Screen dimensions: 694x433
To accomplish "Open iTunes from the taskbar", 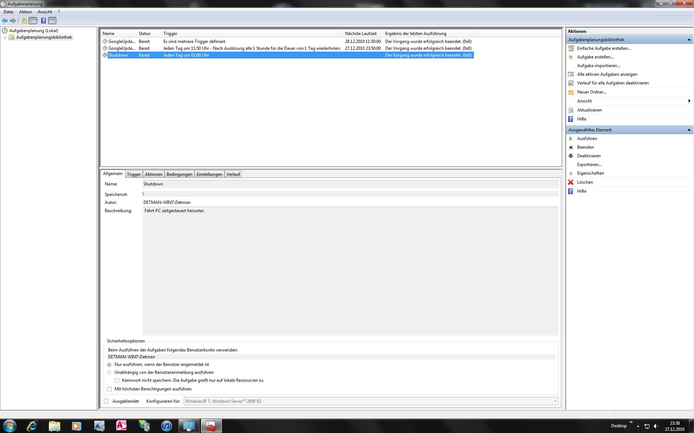I will 166,426.
